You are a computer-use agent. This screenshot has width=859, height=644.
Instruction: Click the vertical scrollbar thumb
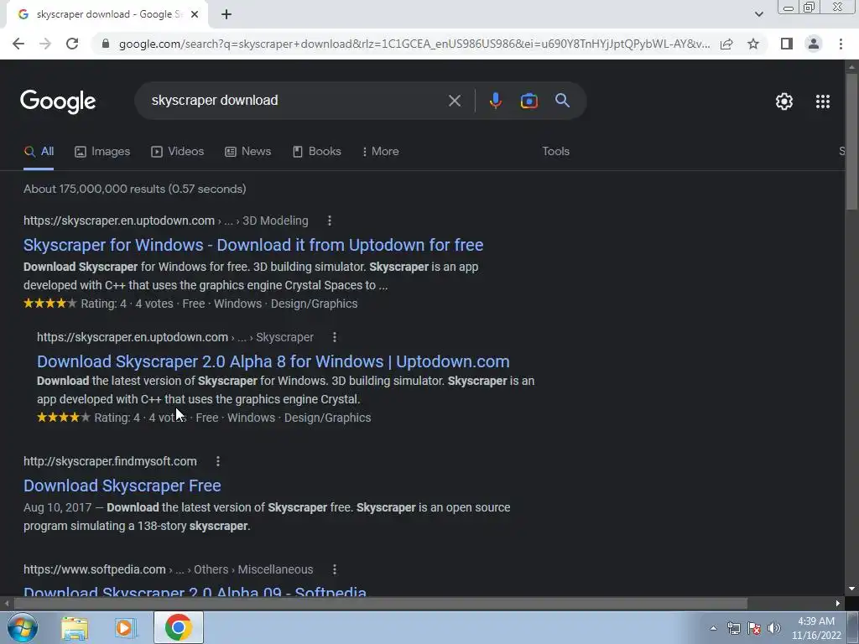852,140
